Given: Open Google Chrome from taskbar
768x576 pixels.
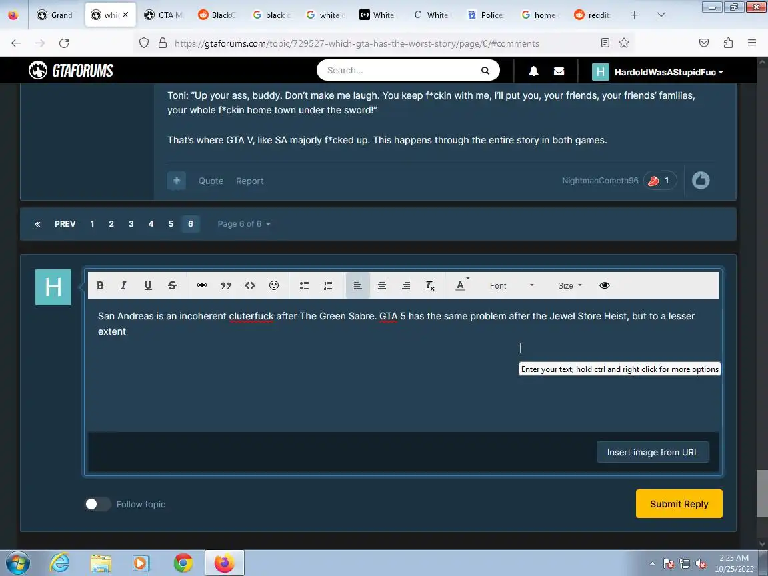Looking at the screenshot, I should 183,563.
